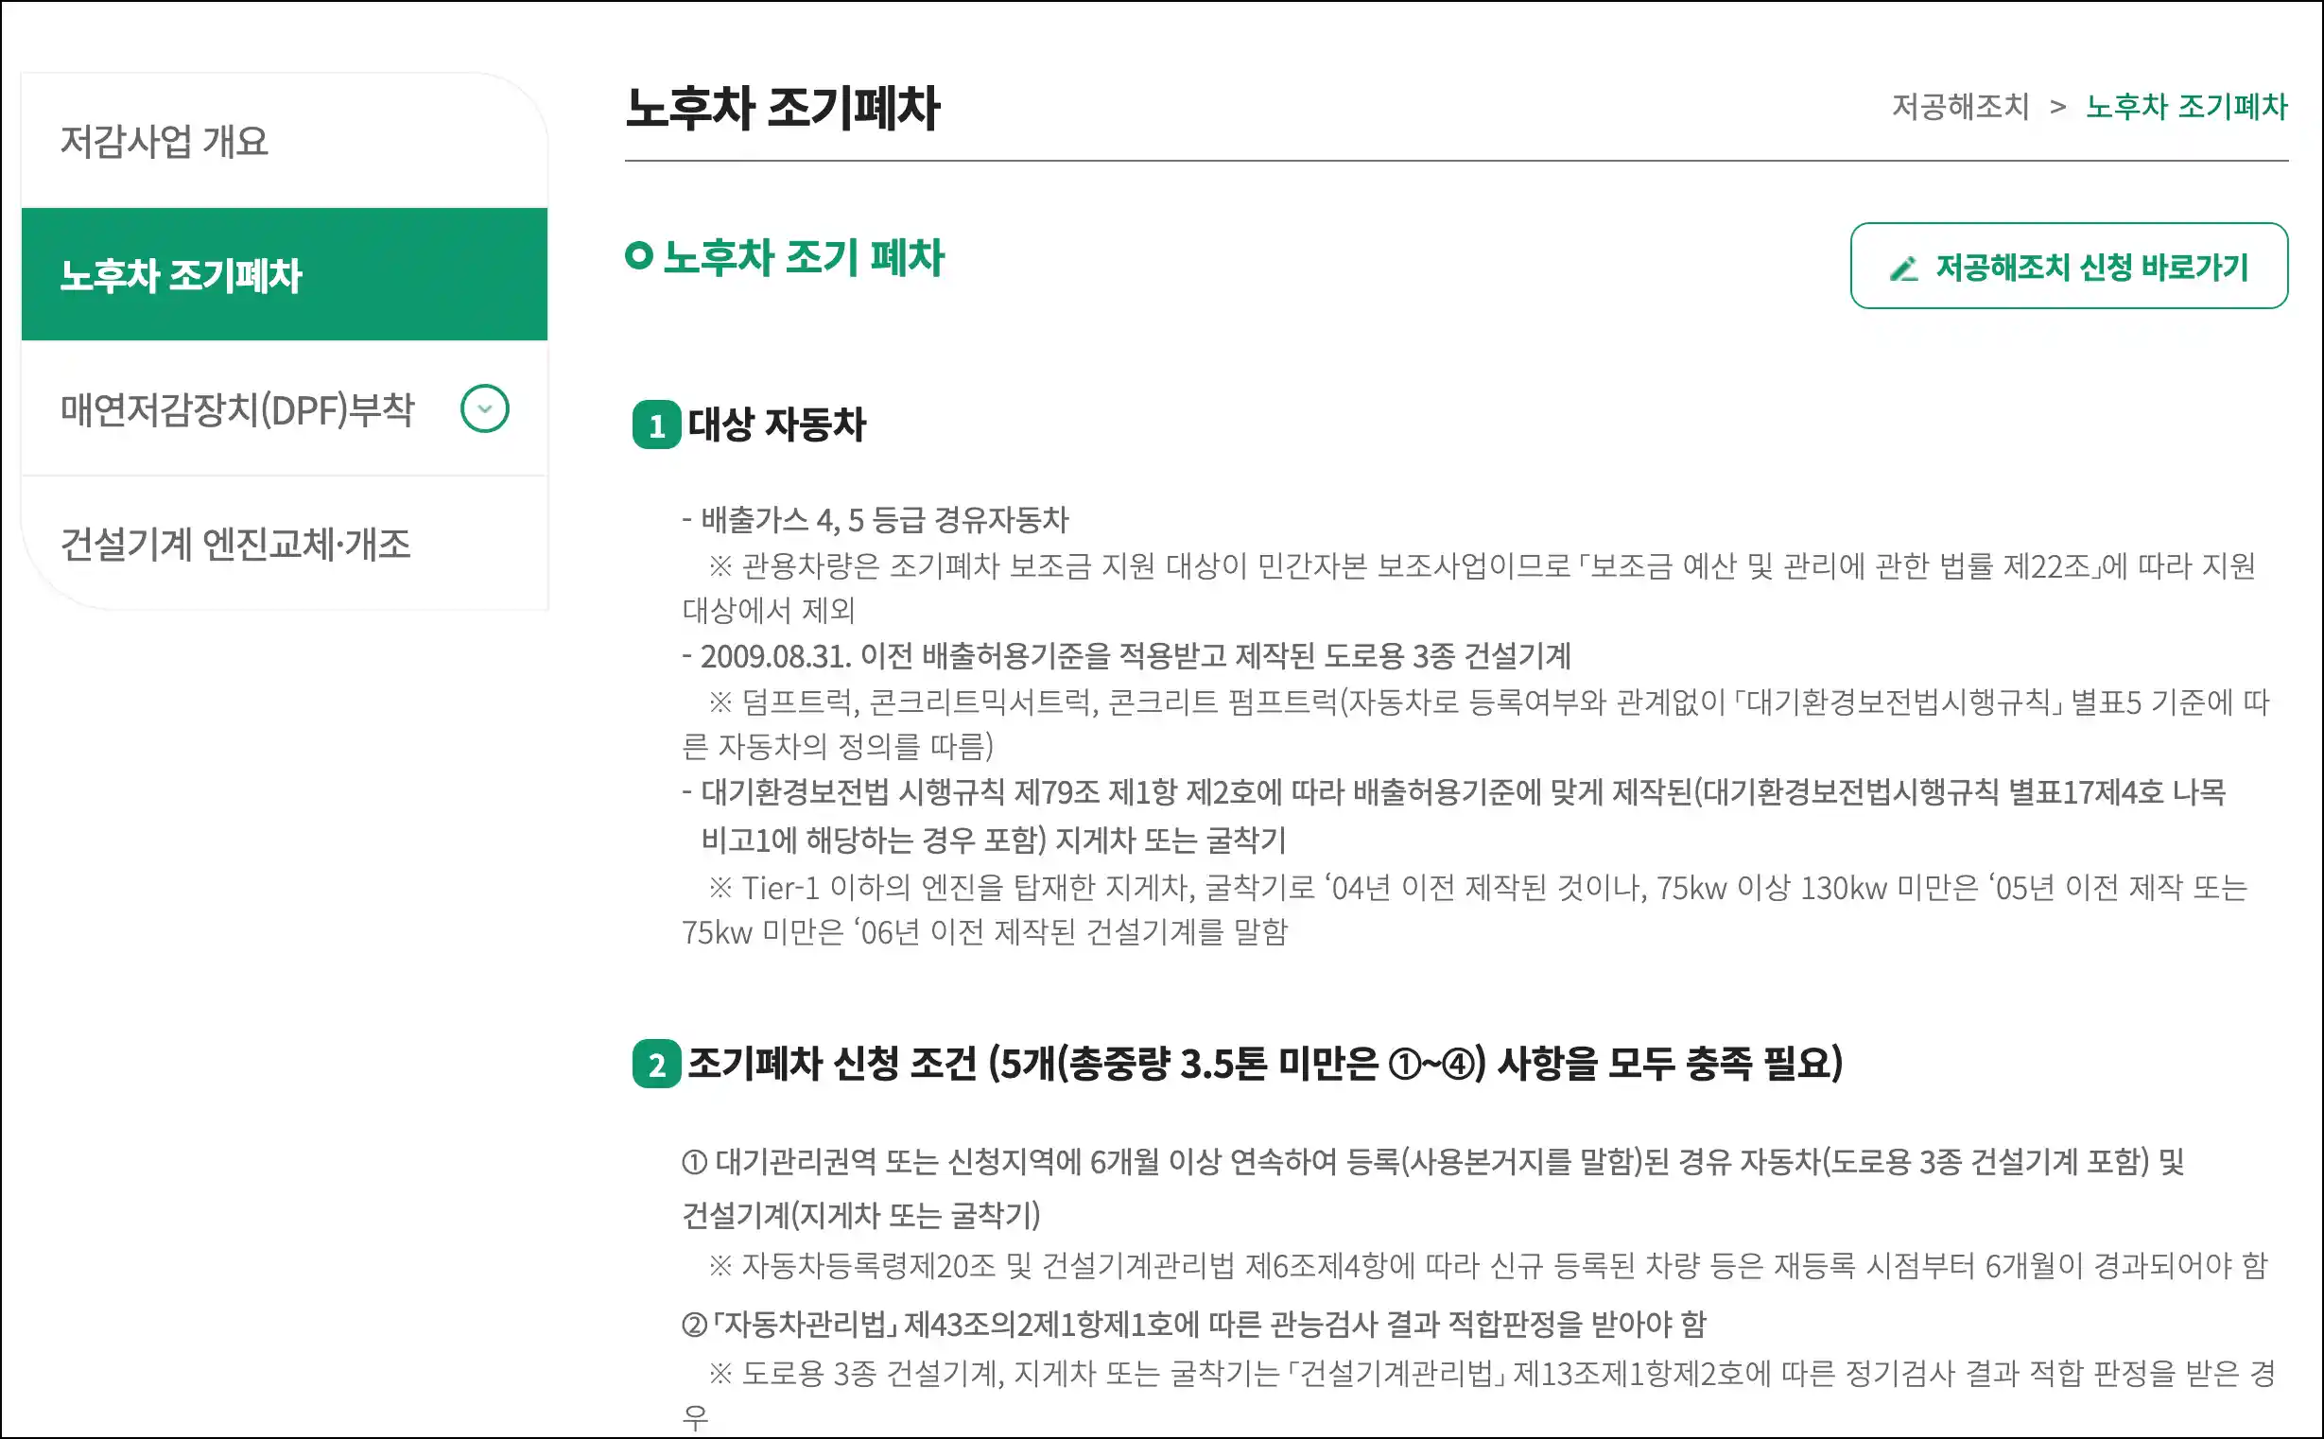Open the 건설기계 엔진교체·개조 menu item

point(284,544)
